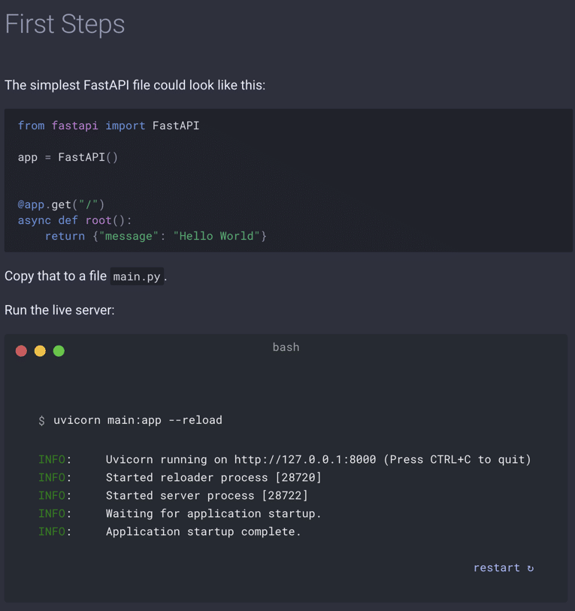This screenshot has width=575, height=611.
Task: Click the "Hello World" string
Action: 216,236
